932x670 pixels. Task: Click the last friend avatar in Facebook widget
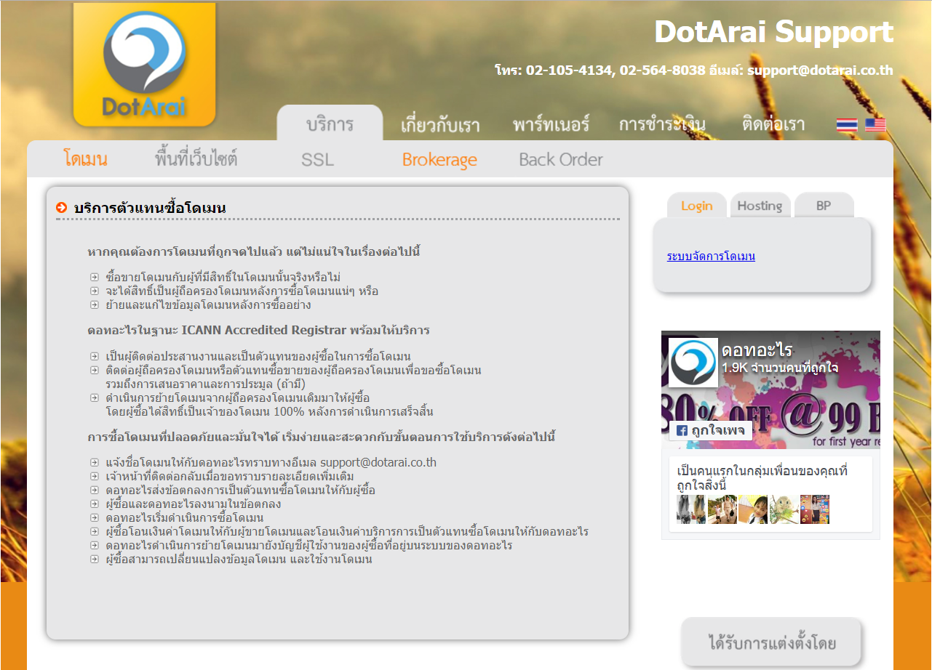pyautogui.click(x=814, y=509)
